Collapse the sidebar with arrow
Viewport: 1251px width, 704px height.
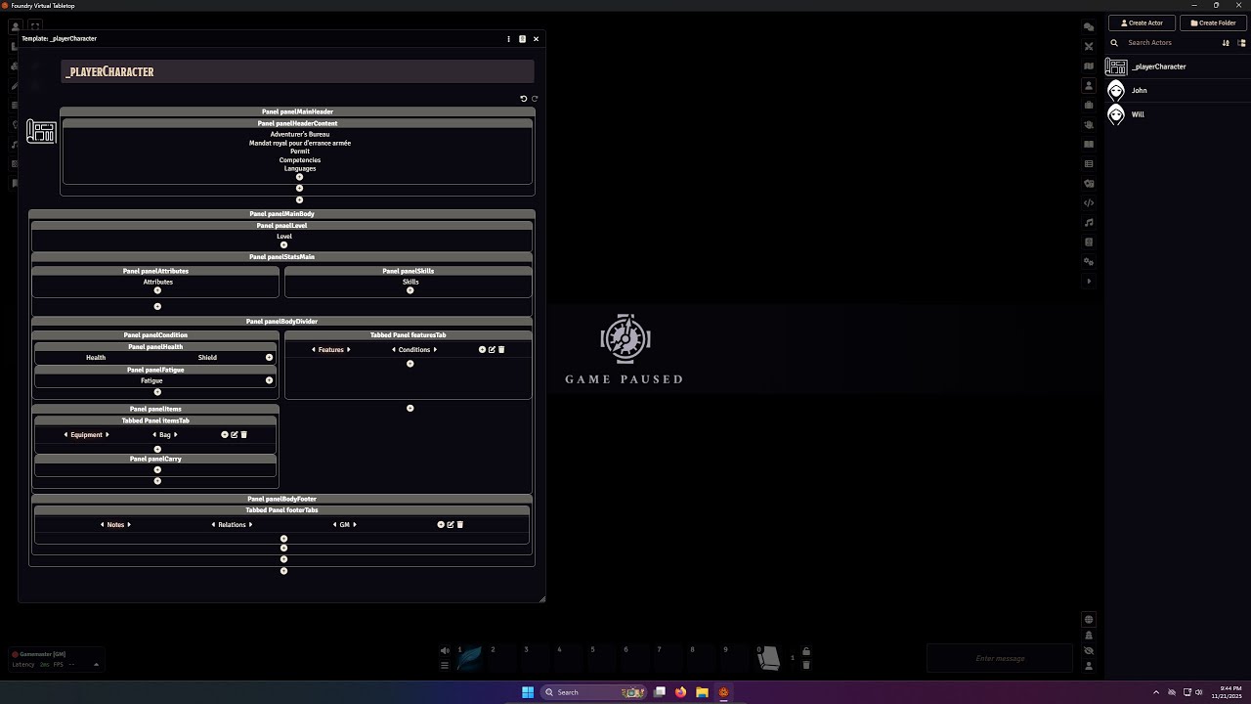pos(1089,282)
